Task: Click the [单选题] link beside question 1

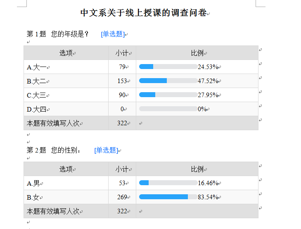Action: (x=112, y=34)
